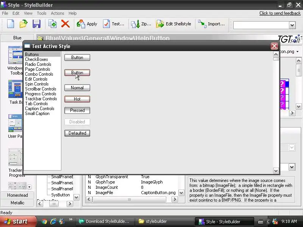Click the tree panel scroll down arrow

click(x=77, y=197)
